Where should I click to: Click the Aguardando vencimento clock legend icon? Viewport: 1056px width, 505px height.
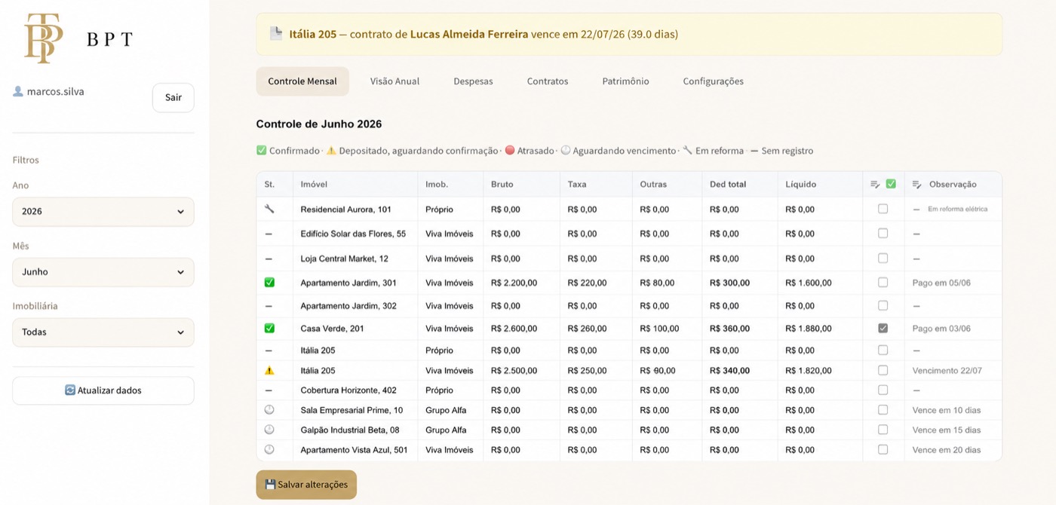tap(565, 151)
